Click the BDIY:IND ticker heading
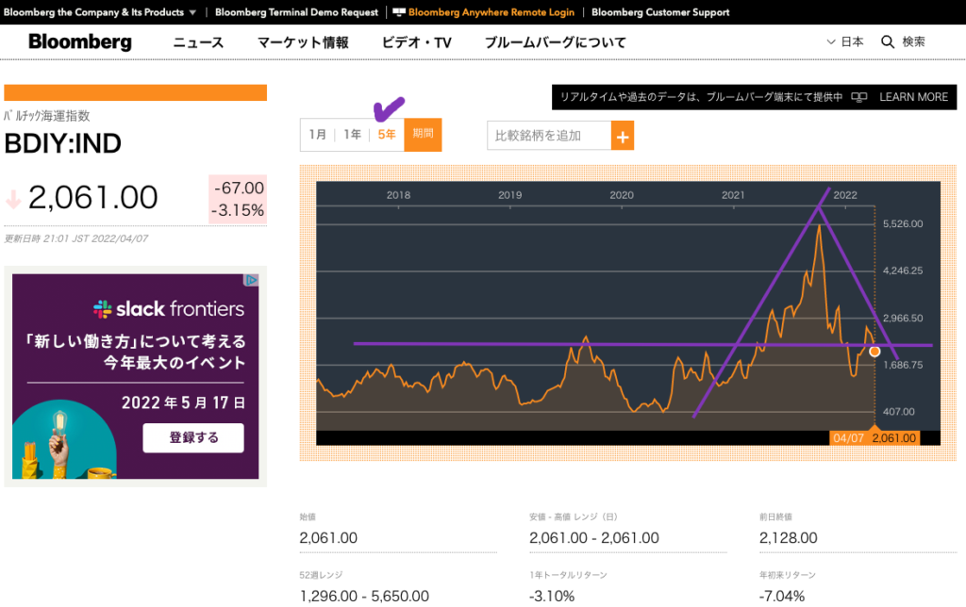The width and height of the screenshot is (966, 607). point(63,144)
